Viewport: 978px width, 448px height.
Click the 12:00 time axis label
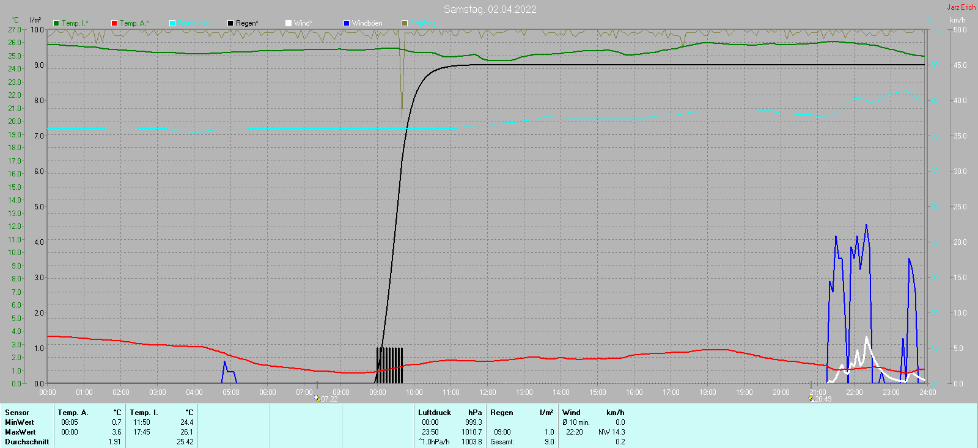click(x=488, y=392)
